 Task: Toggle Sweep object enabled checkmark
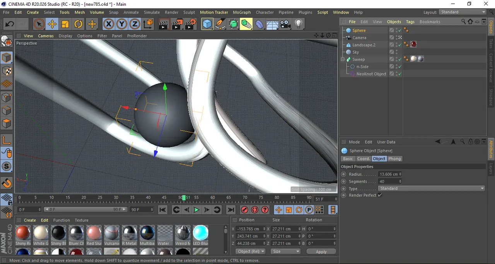400,59
